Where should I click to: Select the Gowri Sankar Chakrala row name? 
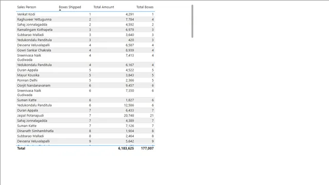click(34, 50)
